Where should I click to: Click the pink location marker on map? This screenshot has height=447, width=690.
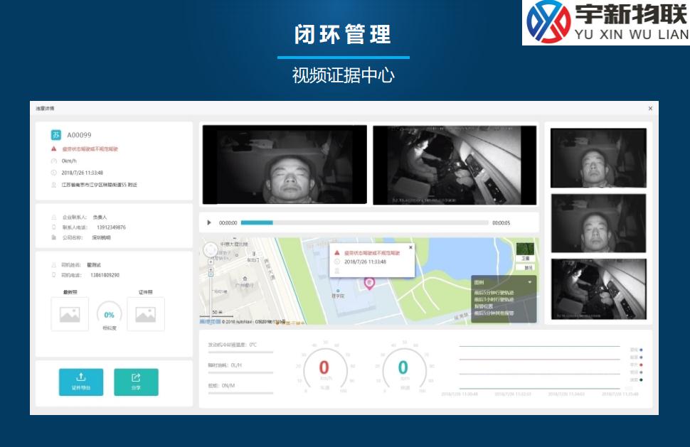coord(369,283)
